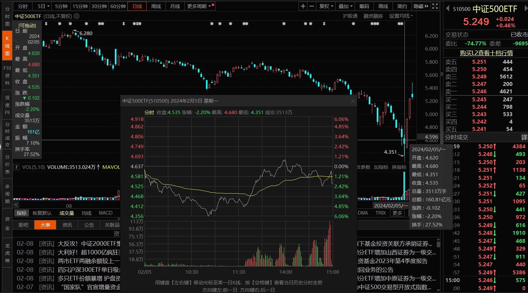This screenshot has height=293, width=528.
Task: Click the 详 detail icon beside 分时成交
Action: pos(524,137)
